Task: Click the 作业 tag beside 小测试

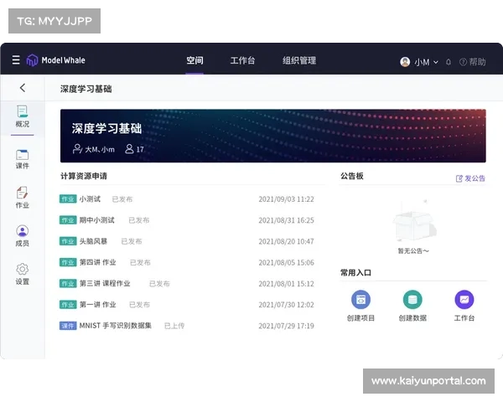Action: click(68, 199)
